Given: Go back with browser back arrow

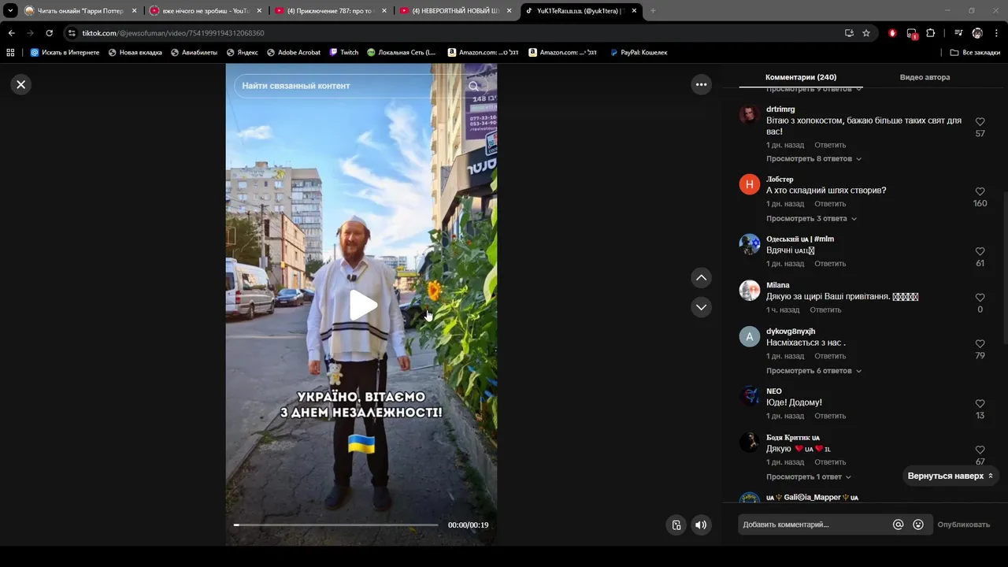Looking at the screenshot, I should coord(11,33).
